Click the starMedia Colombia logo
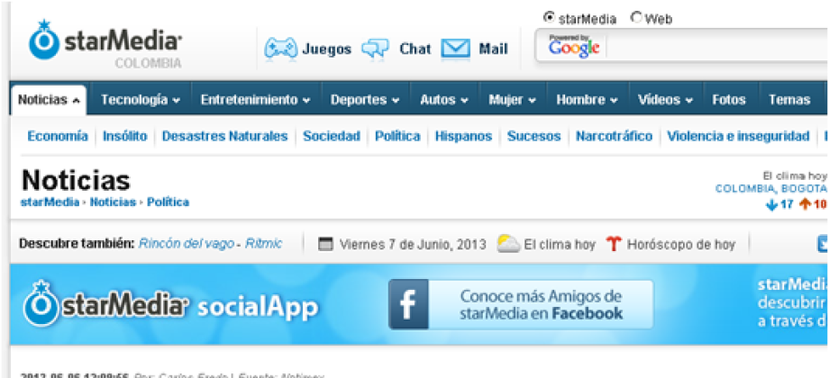Image resolution: width=829 pixels, height=378 pixels. [105, 45]
